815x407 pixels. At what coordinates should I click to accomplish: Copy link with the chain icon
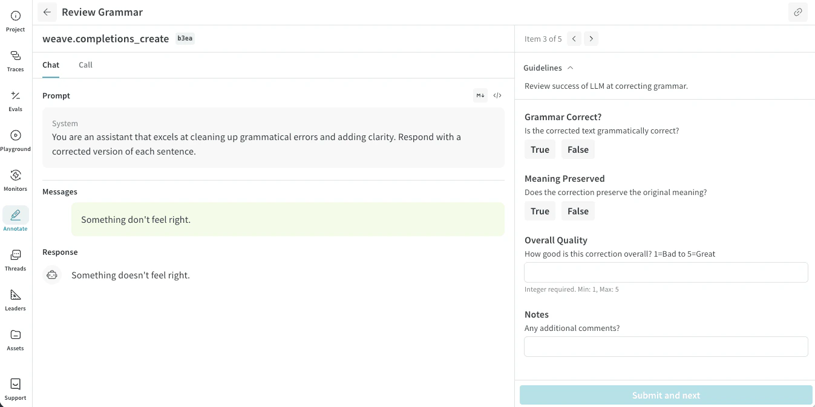click(x=798, y=12)
